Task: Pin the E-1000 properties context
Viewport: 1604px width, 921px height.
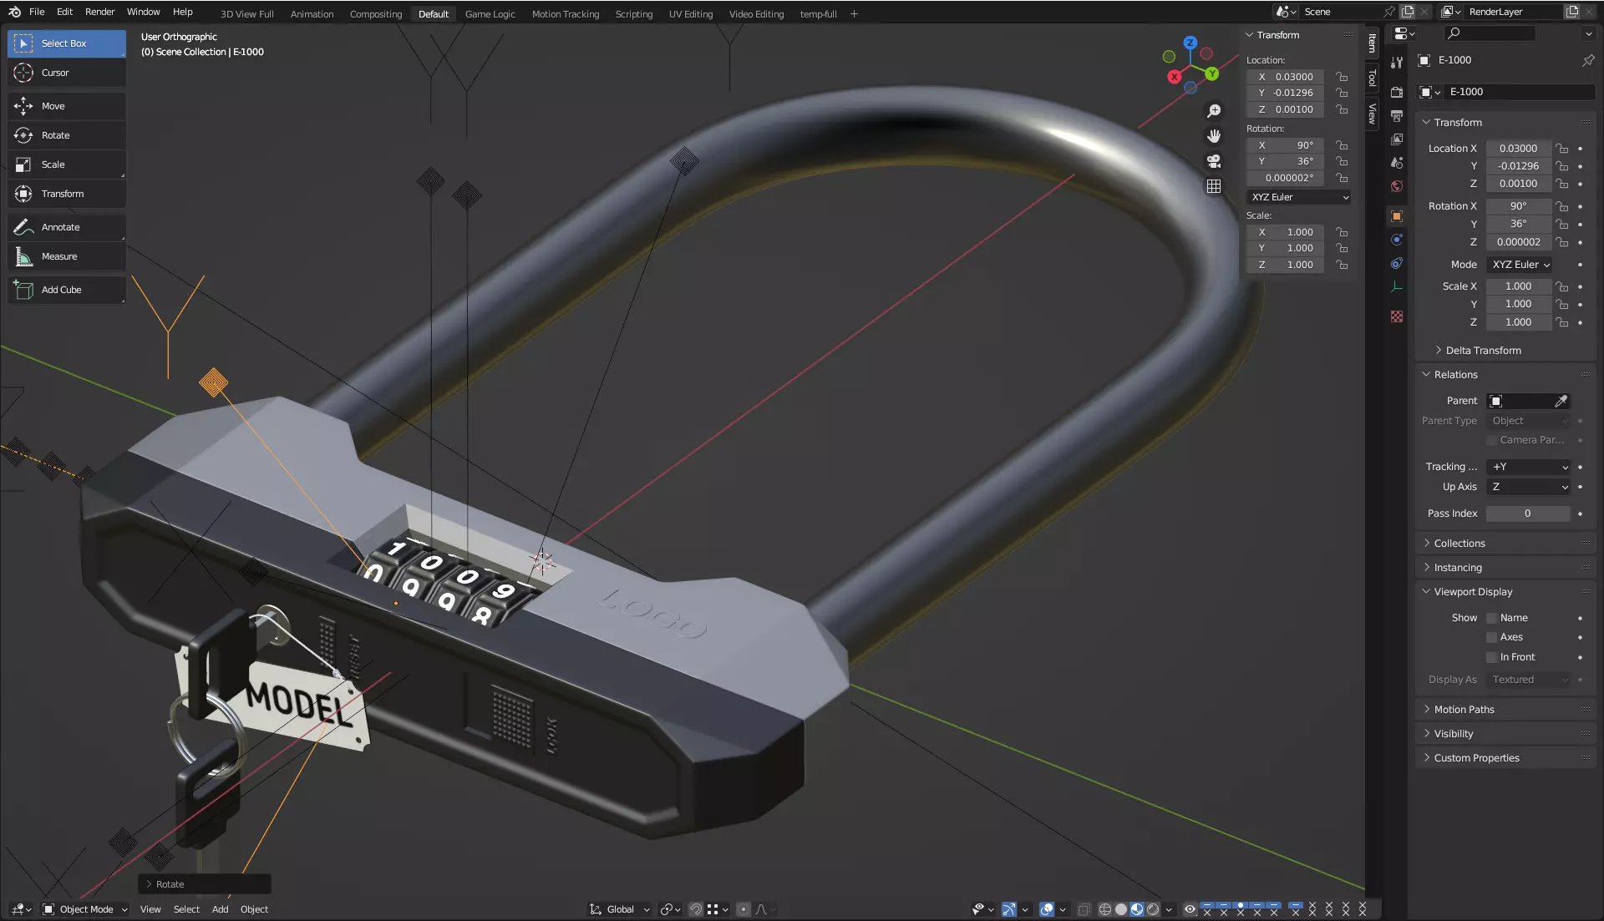Action: [x=1588, y=60]
